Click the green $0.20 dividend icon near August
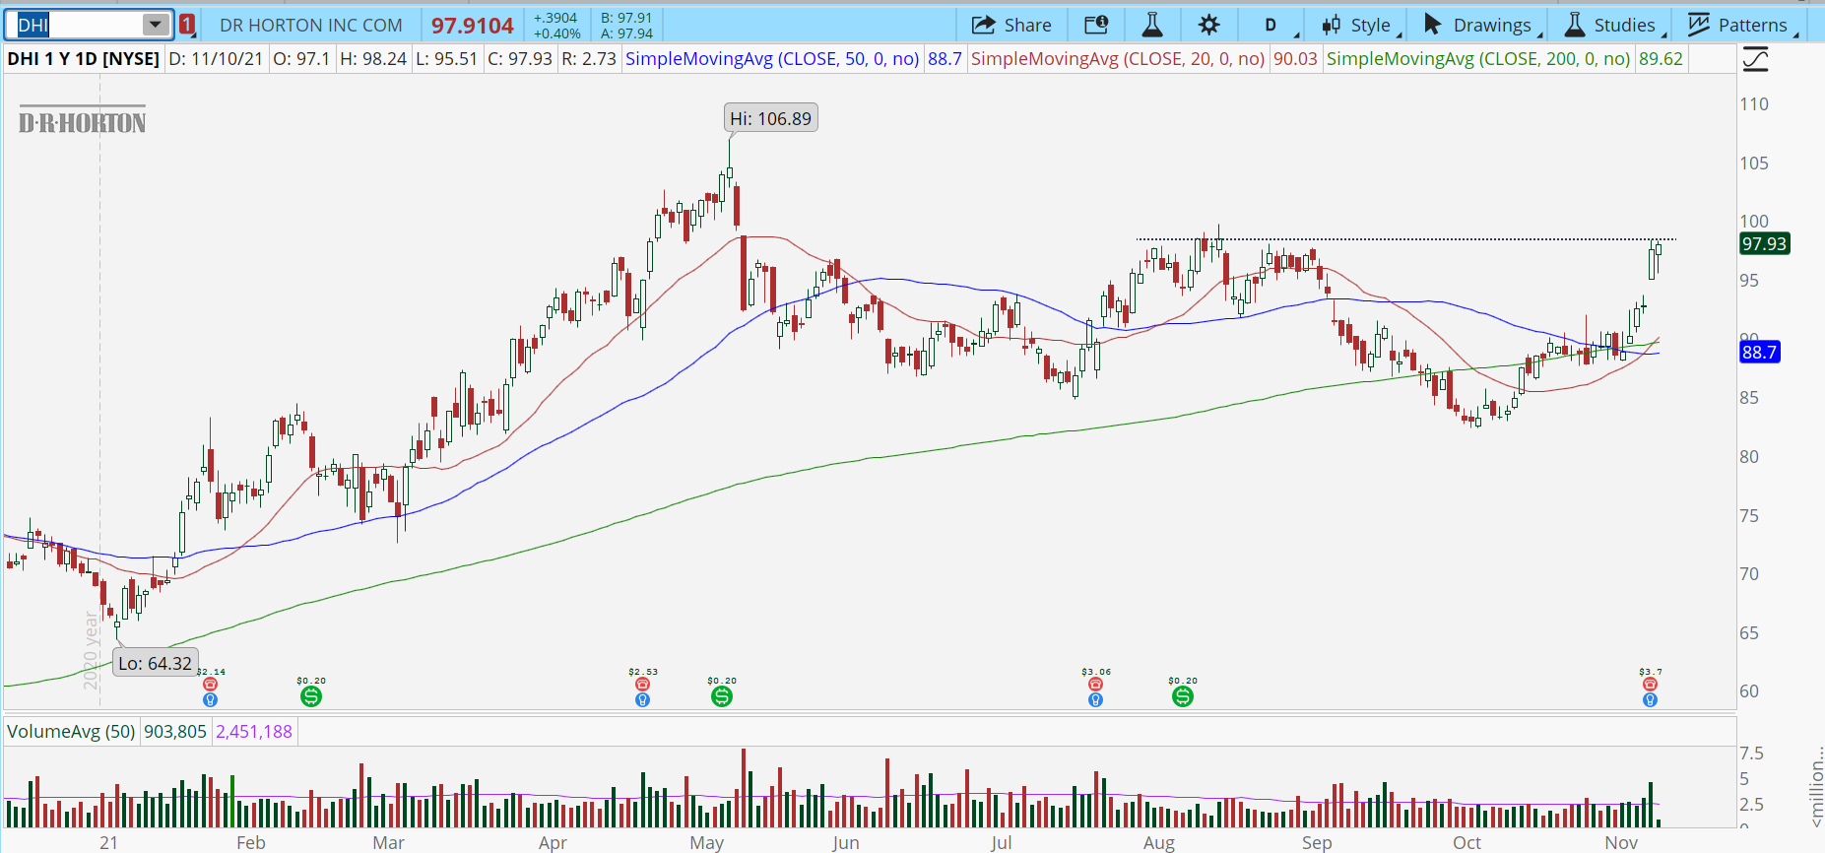This screenshot has width=1825, height=853. point(1183,696)
